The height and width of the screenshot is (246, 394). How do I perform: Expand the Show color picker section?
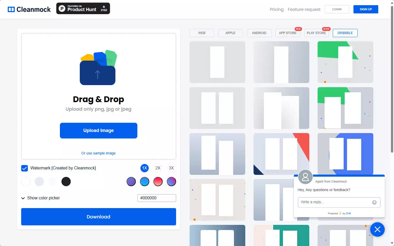coord(41,198)
